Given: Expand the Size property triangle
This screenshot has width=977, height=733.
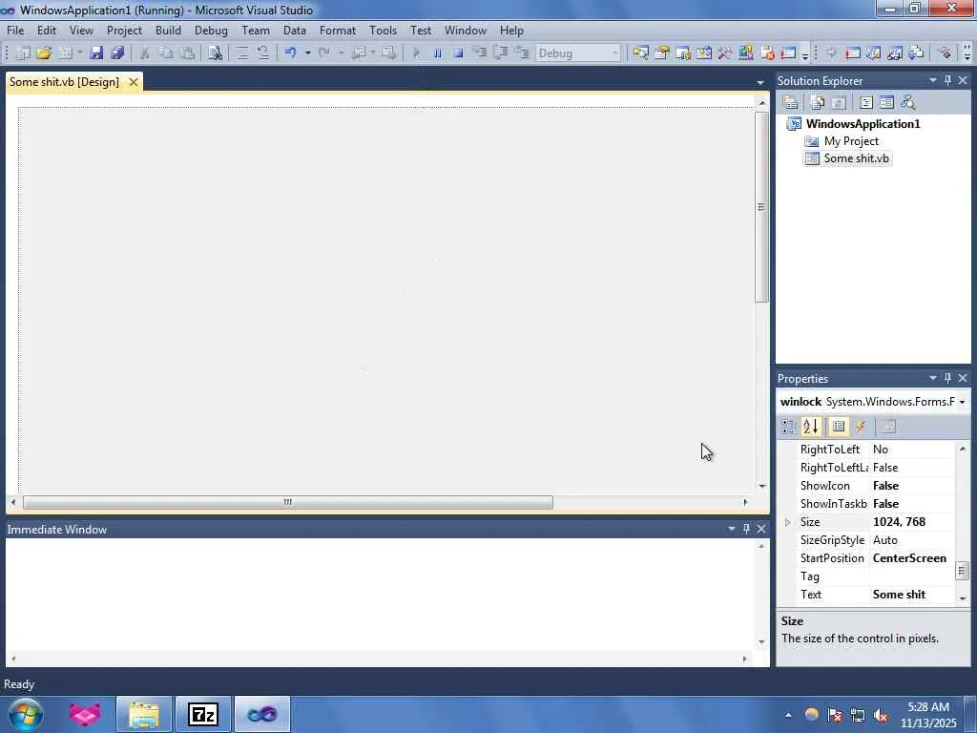Looking at the screenshot, I should click(787, 522).
